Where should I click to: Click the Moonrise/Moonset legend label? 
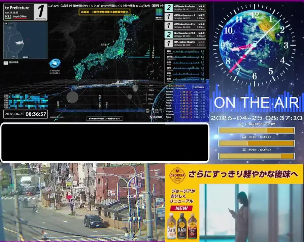(x=176, y=88)
